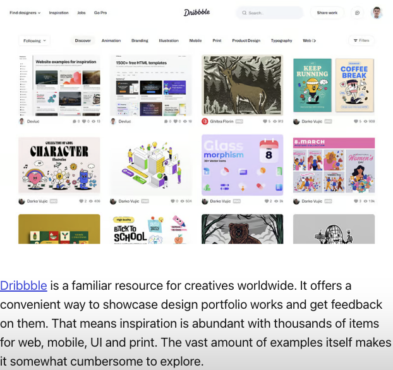Like the Character illustration shot via heart
Image resolution: width=393 pixels, height=370 pixels.
click(82, 201)
